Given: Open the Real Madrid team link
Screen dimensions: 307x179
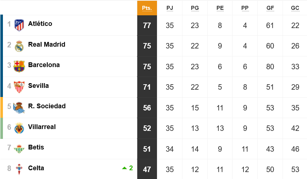Looking at the screenshot, I should coord(47,44).
